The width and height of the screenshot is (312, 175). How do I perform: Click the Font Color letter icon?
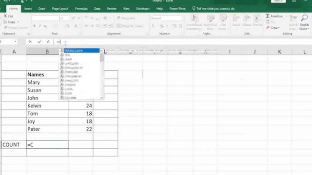tap(76, 26)
